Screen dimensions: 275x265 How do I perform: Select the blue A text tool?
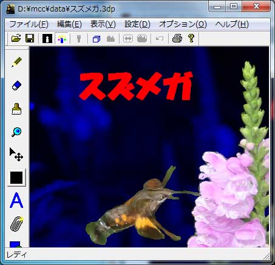[16, 200]
